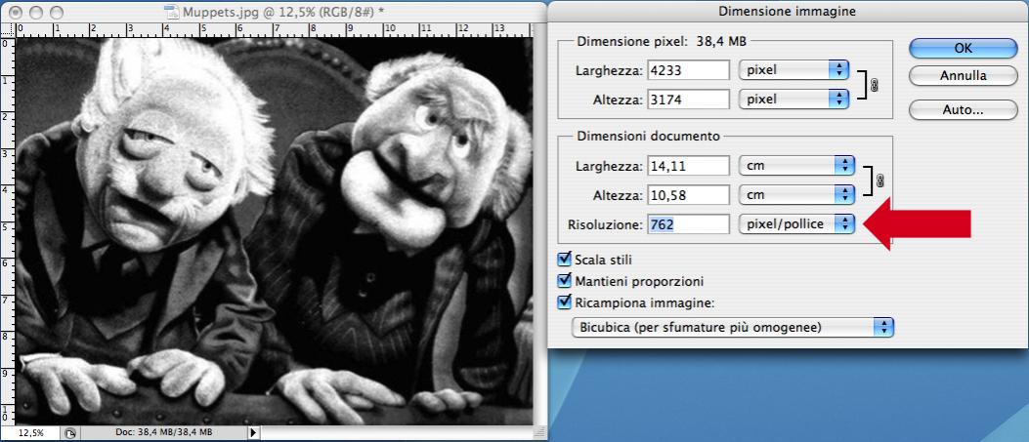Click the ruler origin corner box
This screenshot has width=1029, height=442.
7,29
